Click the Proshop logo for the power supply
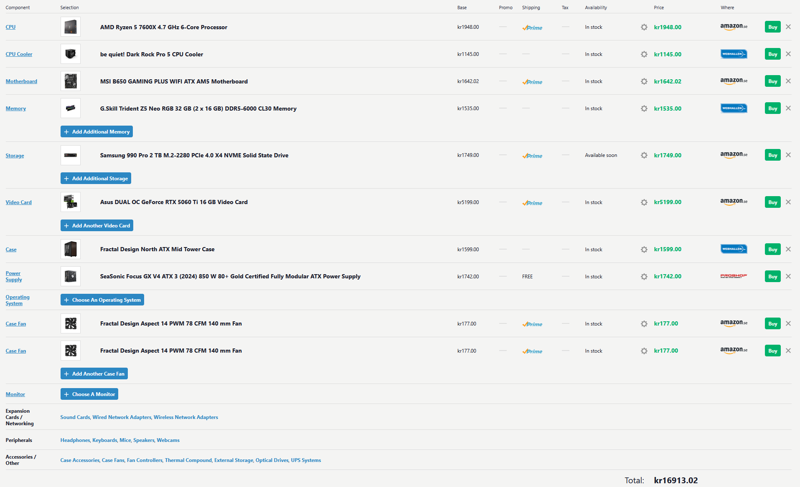The height and width of the screenshot is (487, 800). point(734,276)
